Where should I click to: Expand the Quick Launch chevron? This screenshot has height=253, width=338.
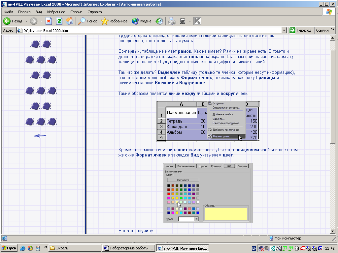[x=46, y=247]
